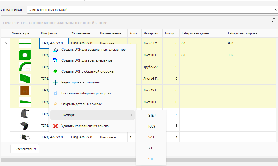The width and height of the screenshot is (278, 166).
Task: Expand the Экспорт submenu arrow
Action: coord(131,115)
